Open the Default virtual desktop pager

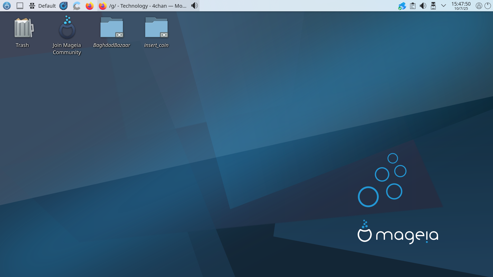click(x=42, y=6)
